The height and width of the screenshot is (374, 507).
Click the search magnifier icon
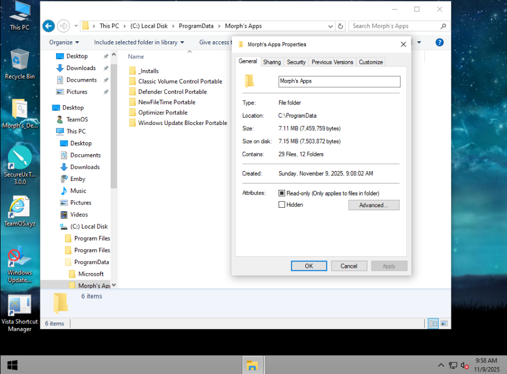click(x=443, y=26)
